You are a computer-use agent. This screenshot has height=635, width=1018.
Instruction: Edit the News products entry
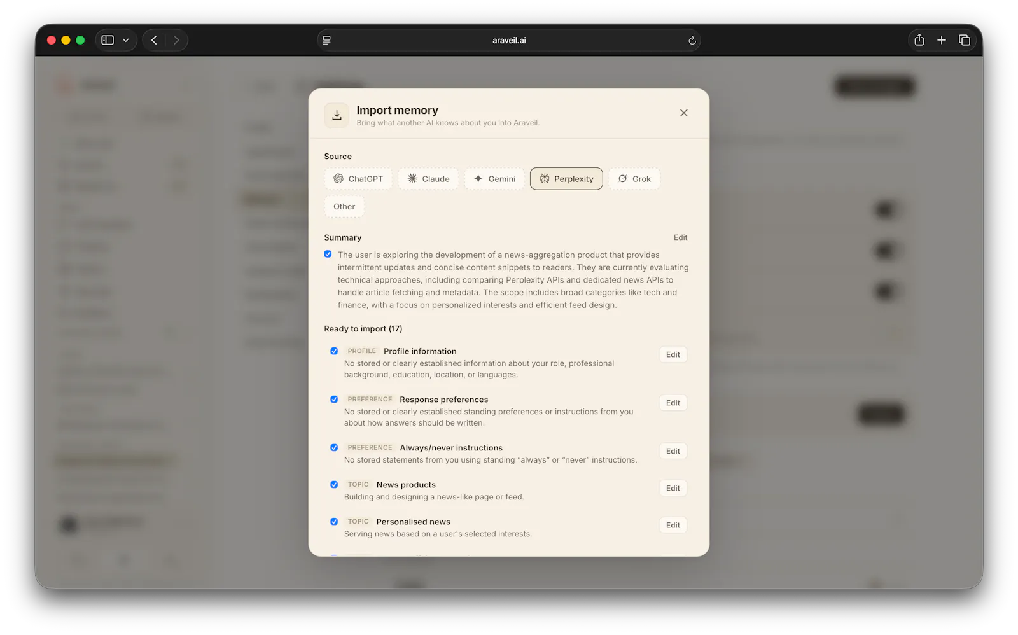pos(673,488)
